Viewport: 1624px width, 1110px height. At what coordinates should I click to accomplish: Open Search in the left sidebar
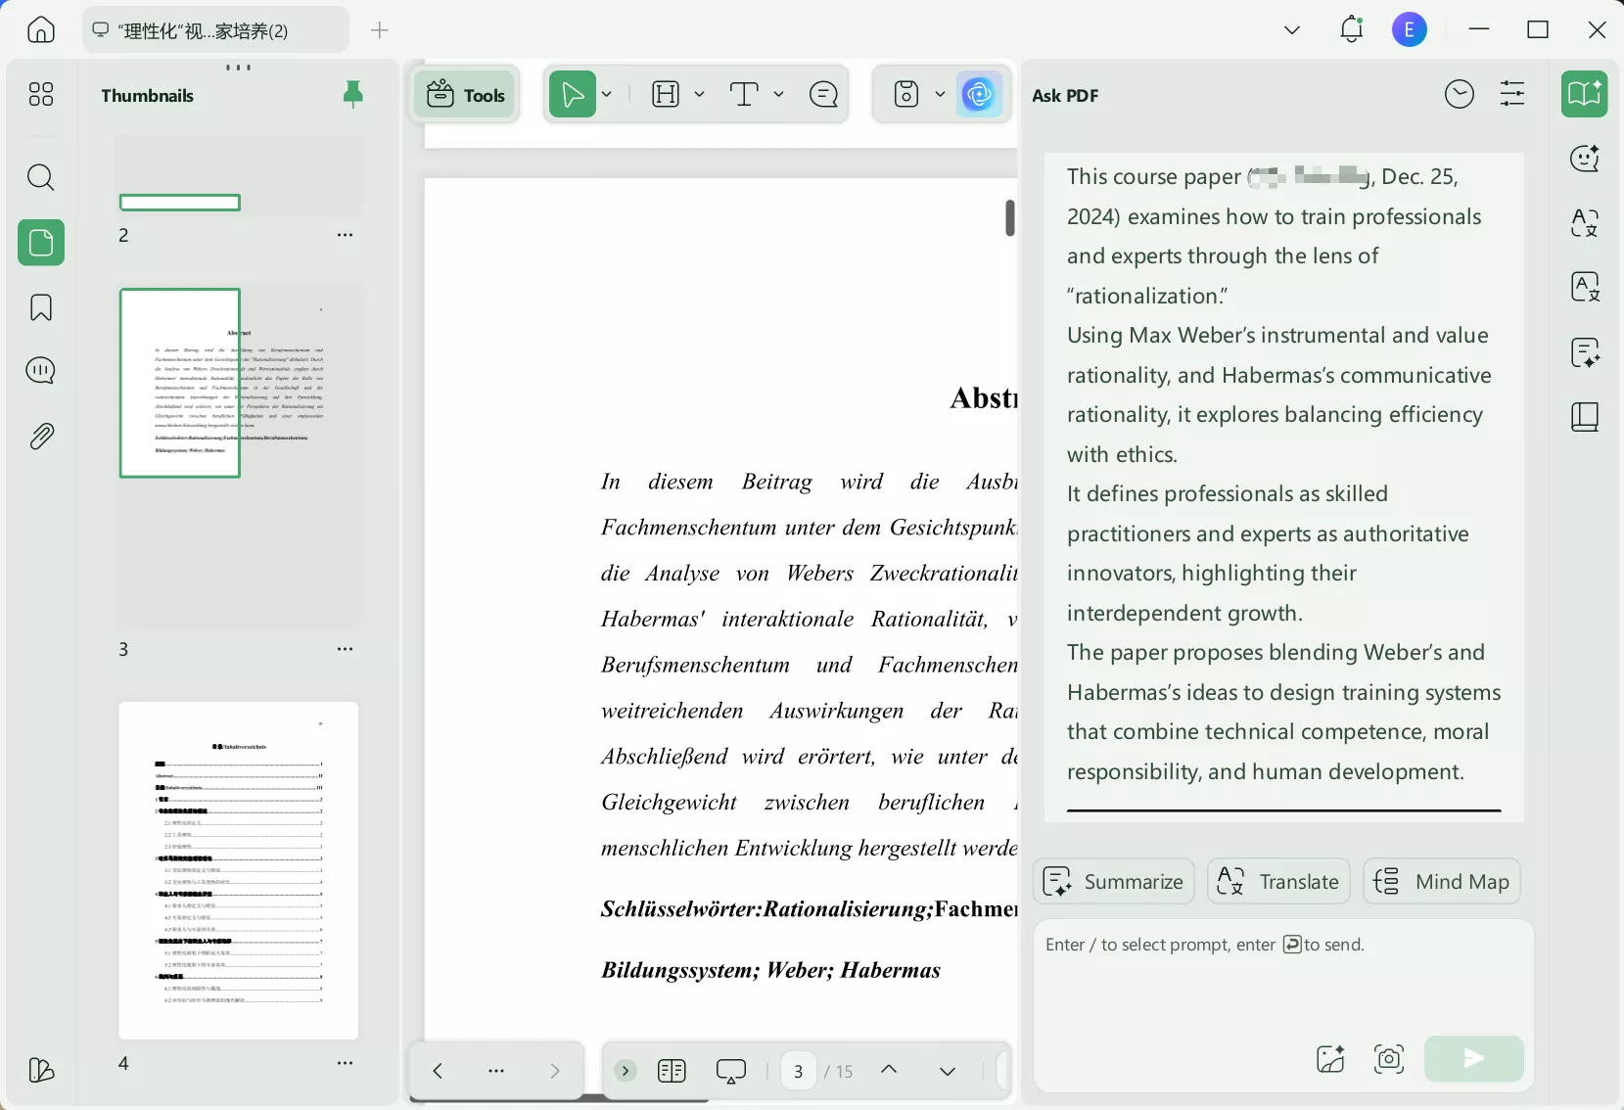[40, 177]
